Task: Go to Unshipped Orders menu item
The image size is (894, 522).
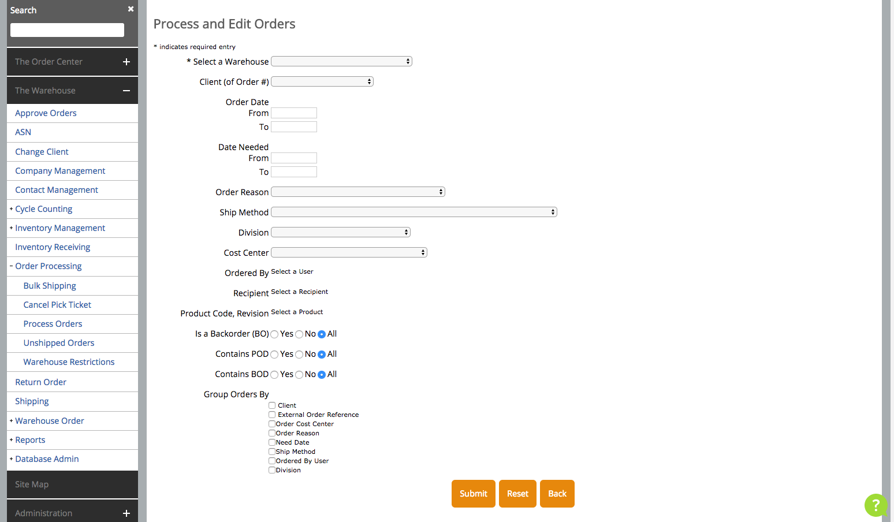Action: (59, 343)
